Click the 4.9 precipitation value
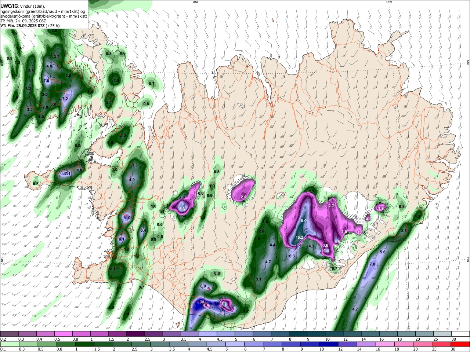Screen dimensions: 470x352 click(132, 180)
